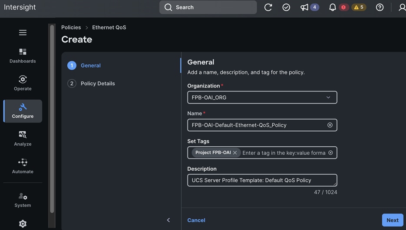Open the help question mark icon
This screenshot has height=230, width=406.
380,7
